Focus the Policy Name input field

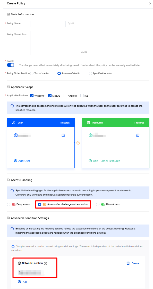click(48, 24)
